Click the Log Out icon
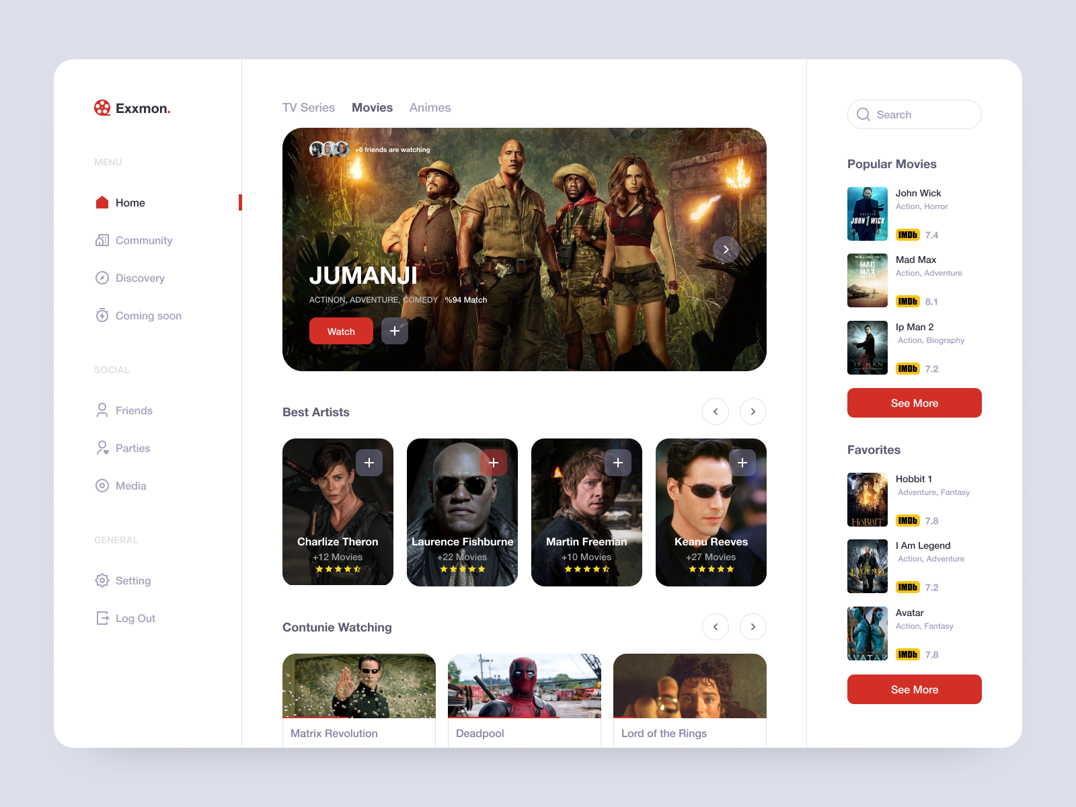 click(x=101, y=618)
